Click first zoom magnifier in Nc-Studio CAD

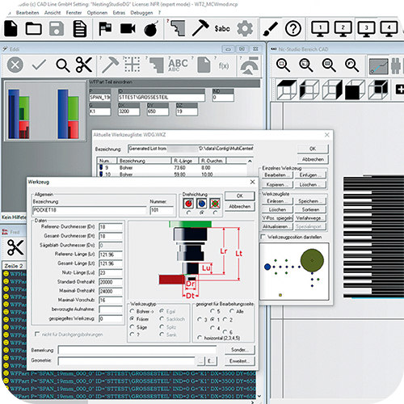pyautogui.click(x=283, y=65)
